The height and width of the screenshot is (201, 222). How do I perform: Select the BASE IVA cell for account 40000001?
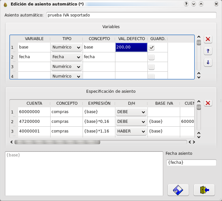pyautogui.click(x=164, y=131)
